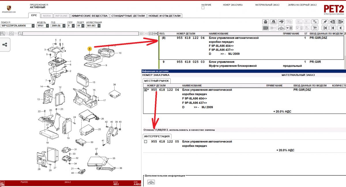Uncheck the box for part 955 618 122 04
Viewport: 346px width, 187px height.
(x=145, y=90)
